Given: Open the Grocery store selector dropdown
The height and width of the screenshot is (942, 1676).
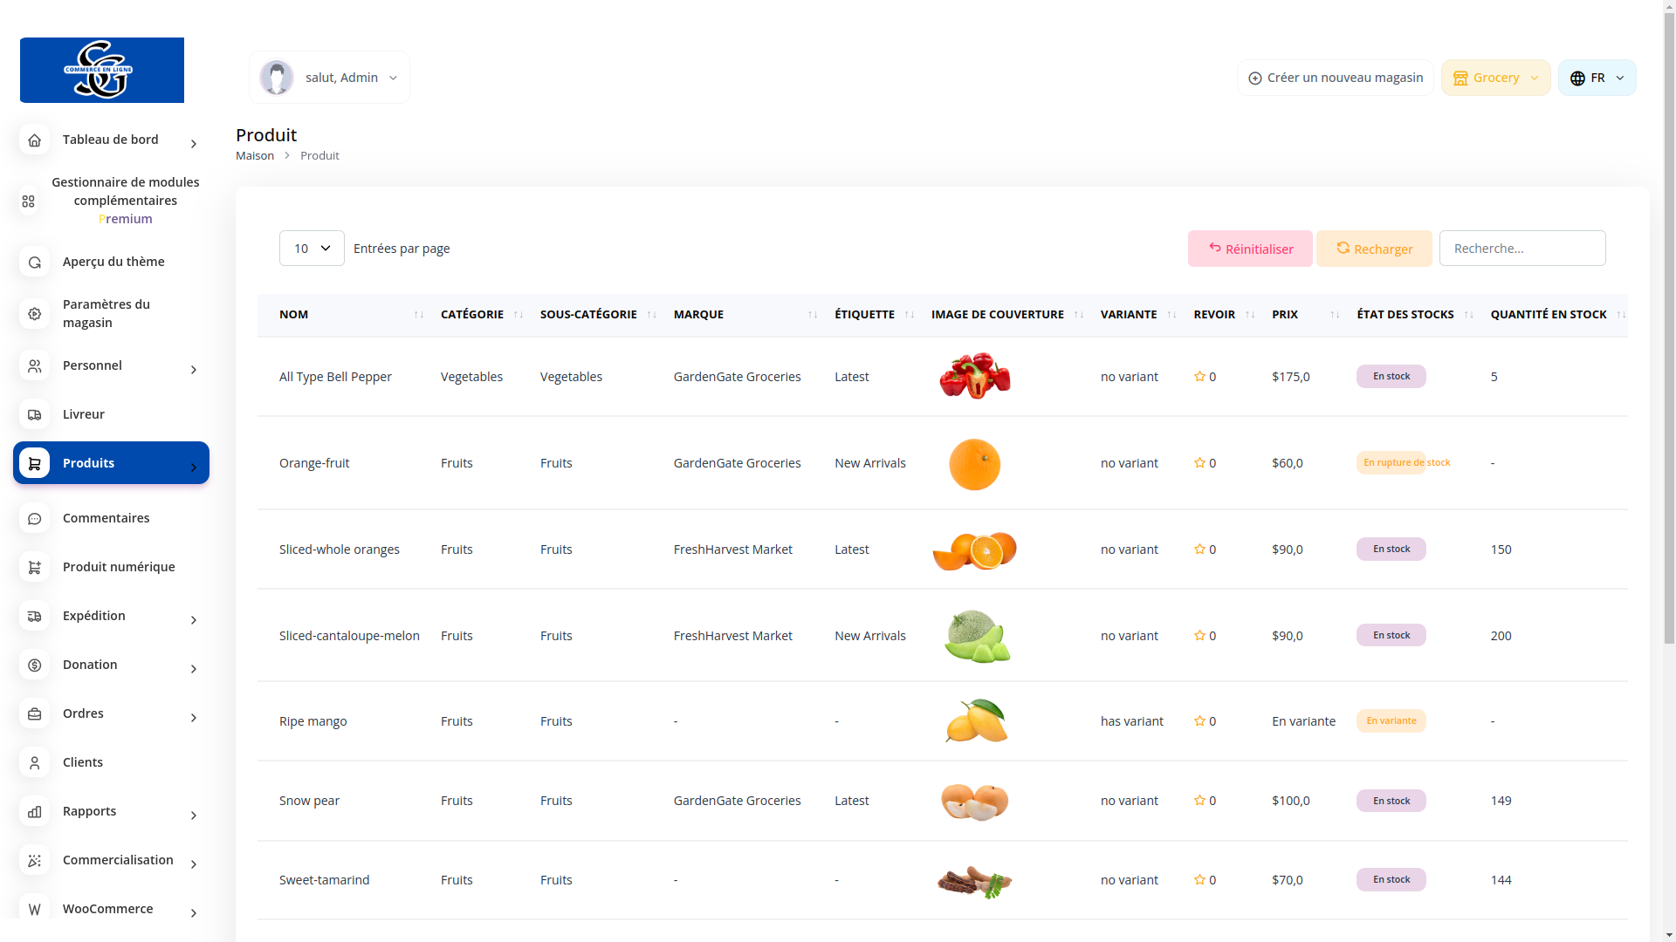Looking at the screenshot, I should [1495, 78].
